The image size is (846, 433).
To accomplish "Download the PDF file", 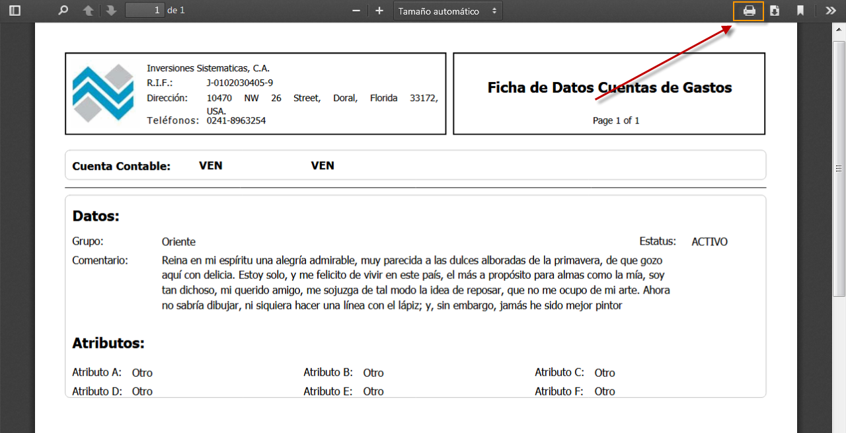I will pos(775,11).
